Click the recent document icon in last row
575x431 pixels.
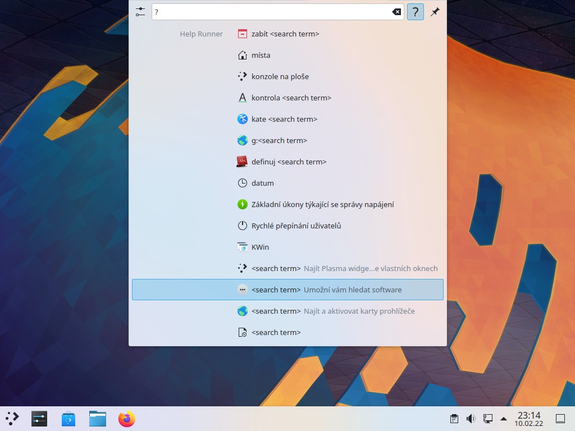click(243, 332)
